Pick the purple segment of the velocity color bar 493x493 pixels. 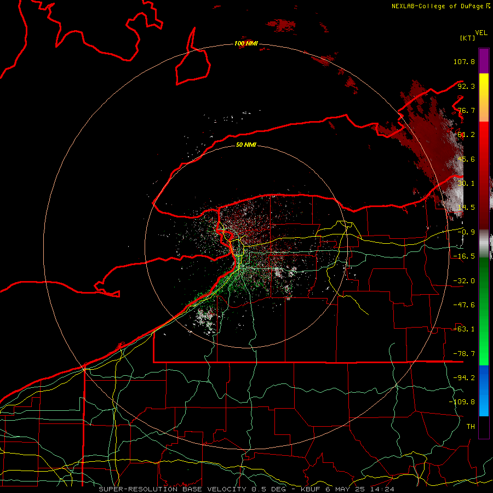pos(484,61)
